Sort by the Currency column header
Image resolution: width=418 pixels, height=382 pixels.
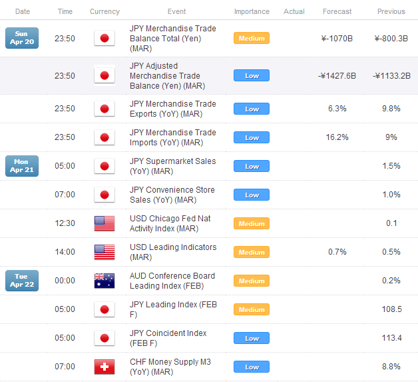pos(104,11)
